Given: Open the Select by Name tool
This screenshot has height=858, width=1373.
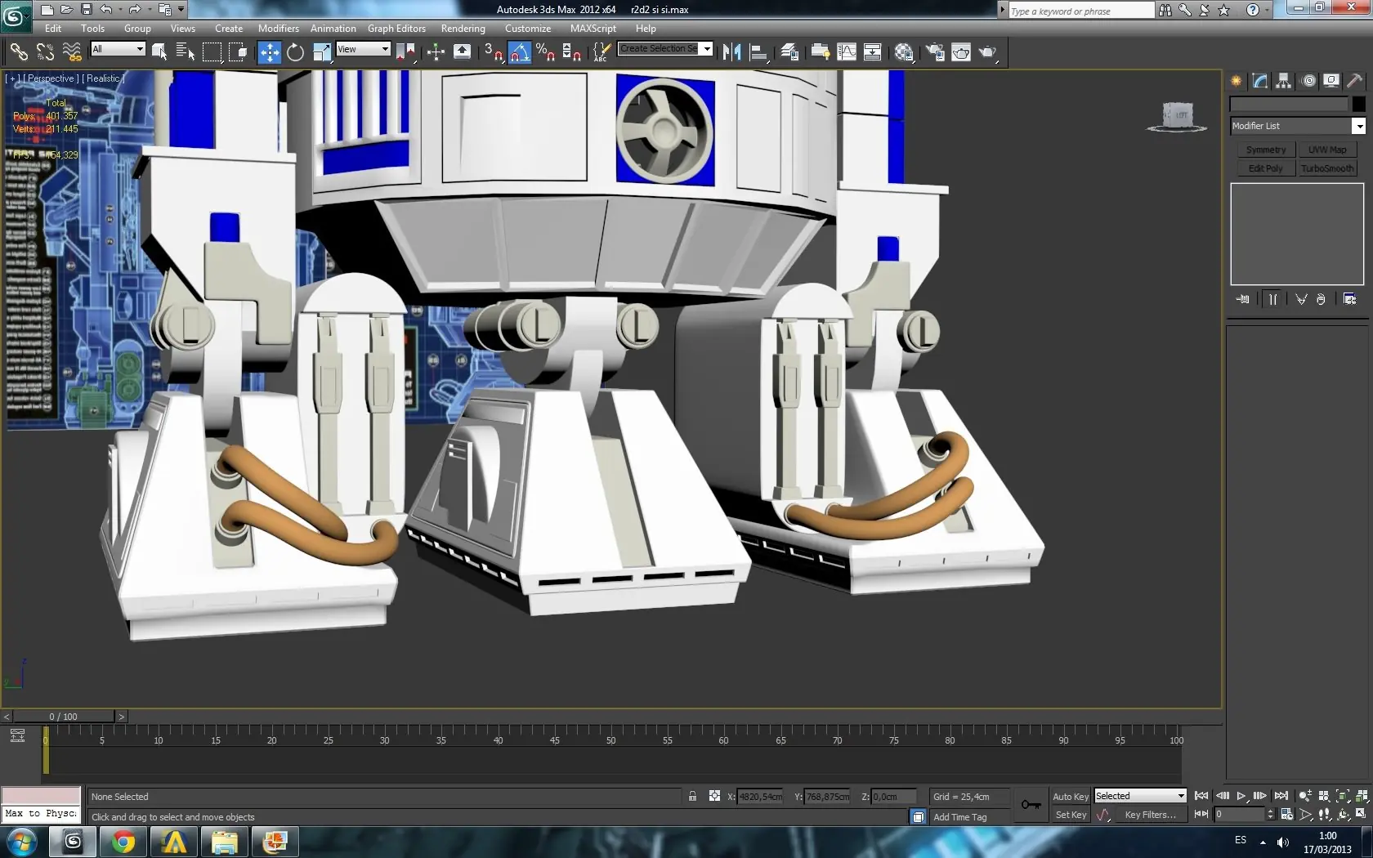Looking at the screenshot, I should [186, 52].
